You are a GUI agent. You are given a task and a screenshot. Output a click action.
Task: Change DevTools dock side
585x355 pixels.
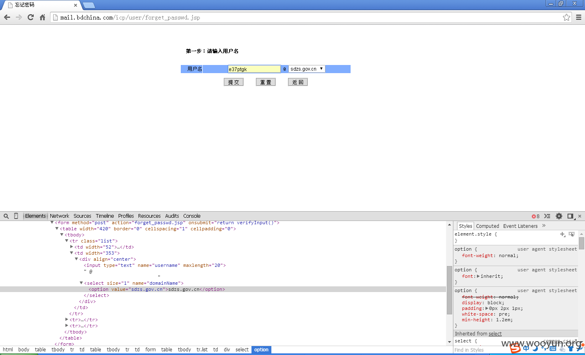click(x=571, y=216)
